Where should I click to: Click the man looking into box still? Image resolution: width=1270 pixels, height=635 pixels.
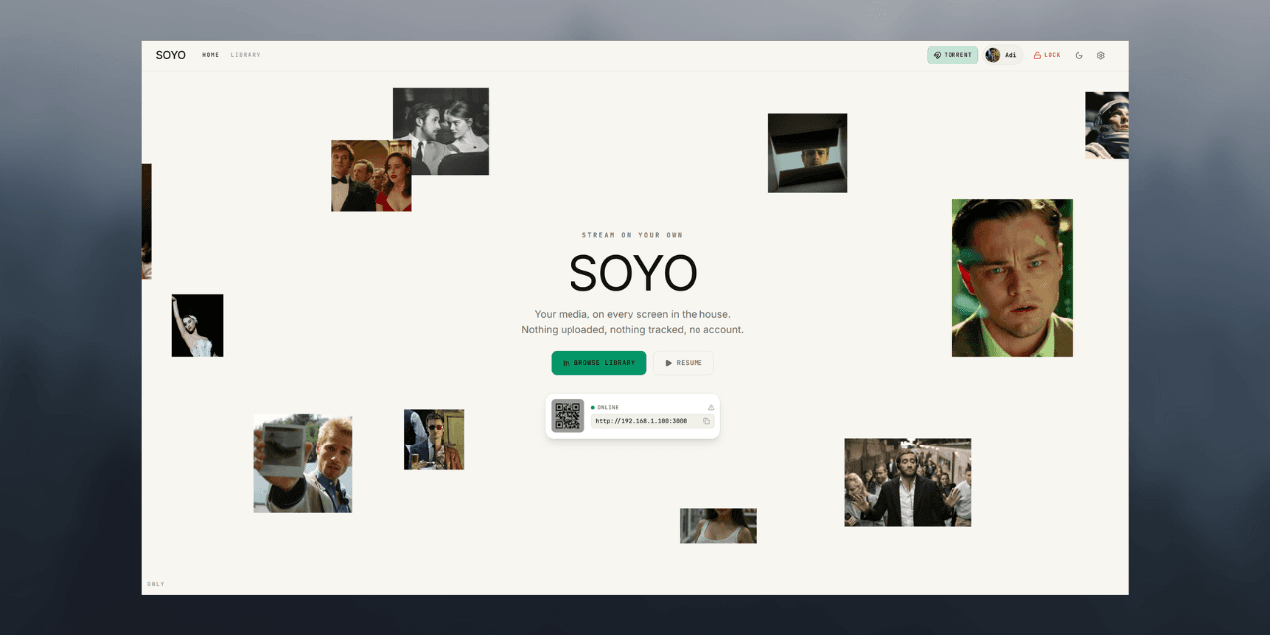808,153
